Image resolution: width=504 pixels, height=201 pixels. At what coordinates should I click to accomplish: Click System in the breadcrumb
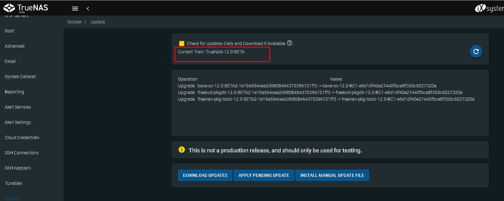point(75,22)
